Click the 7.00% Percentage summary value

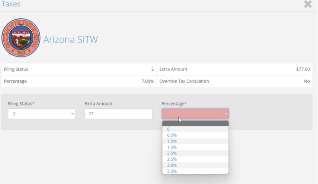point(148,81)
